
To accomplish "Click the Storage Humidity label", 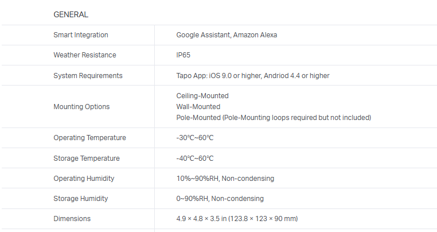I will (x=81, y=198).
